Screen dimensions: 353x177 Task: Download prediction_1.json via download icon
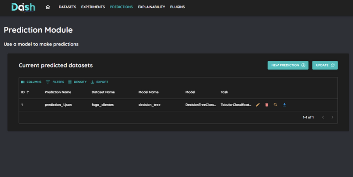coord(284,105)
